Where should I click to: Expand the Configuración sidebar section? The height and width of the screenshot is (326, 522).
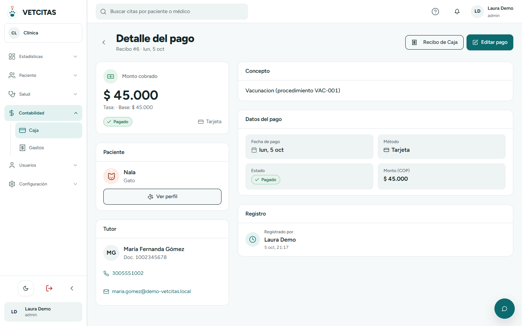(x=43, y=184)
